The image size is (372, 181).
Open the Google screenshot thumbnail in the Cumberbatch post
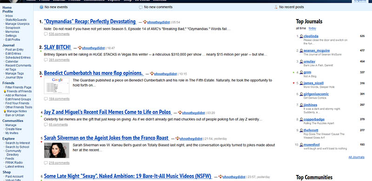tap(57, 86)
